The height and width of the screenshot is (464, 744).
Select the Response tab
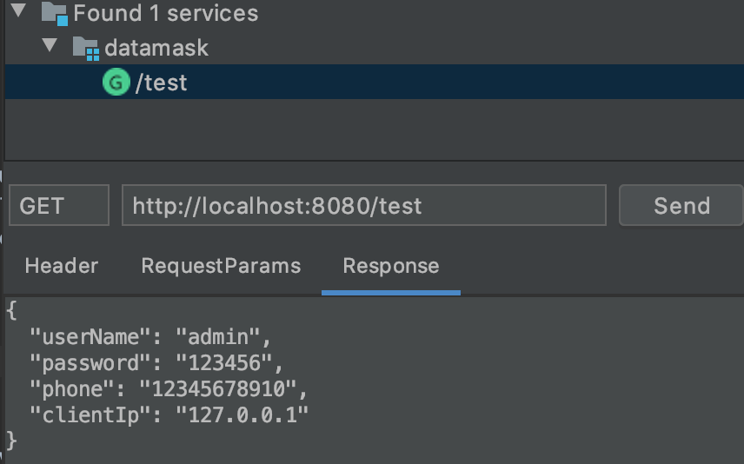390,266
